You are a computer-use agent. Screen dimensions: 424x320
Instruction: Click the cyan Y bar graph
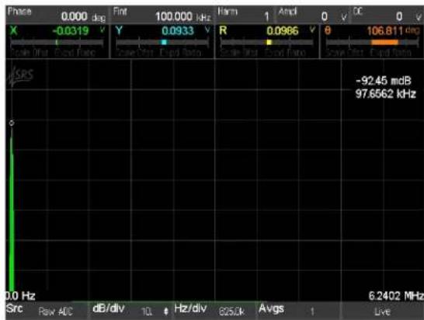tap(162, 42)
